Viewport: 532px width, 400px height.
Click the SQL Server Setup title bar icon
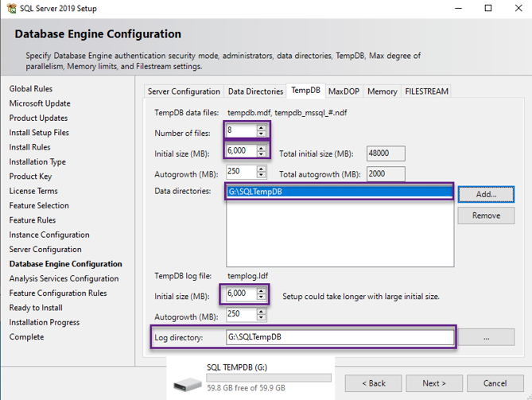(x=10, y=9)
